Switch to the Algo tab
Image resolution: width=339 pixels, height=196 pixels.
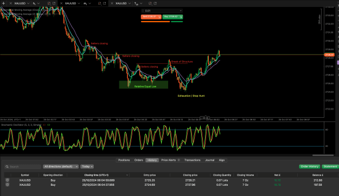(x=222, y=160)
